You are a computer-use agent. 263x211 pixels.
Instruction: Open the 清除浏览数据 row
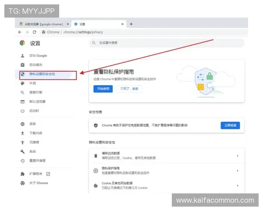[167, 156]
